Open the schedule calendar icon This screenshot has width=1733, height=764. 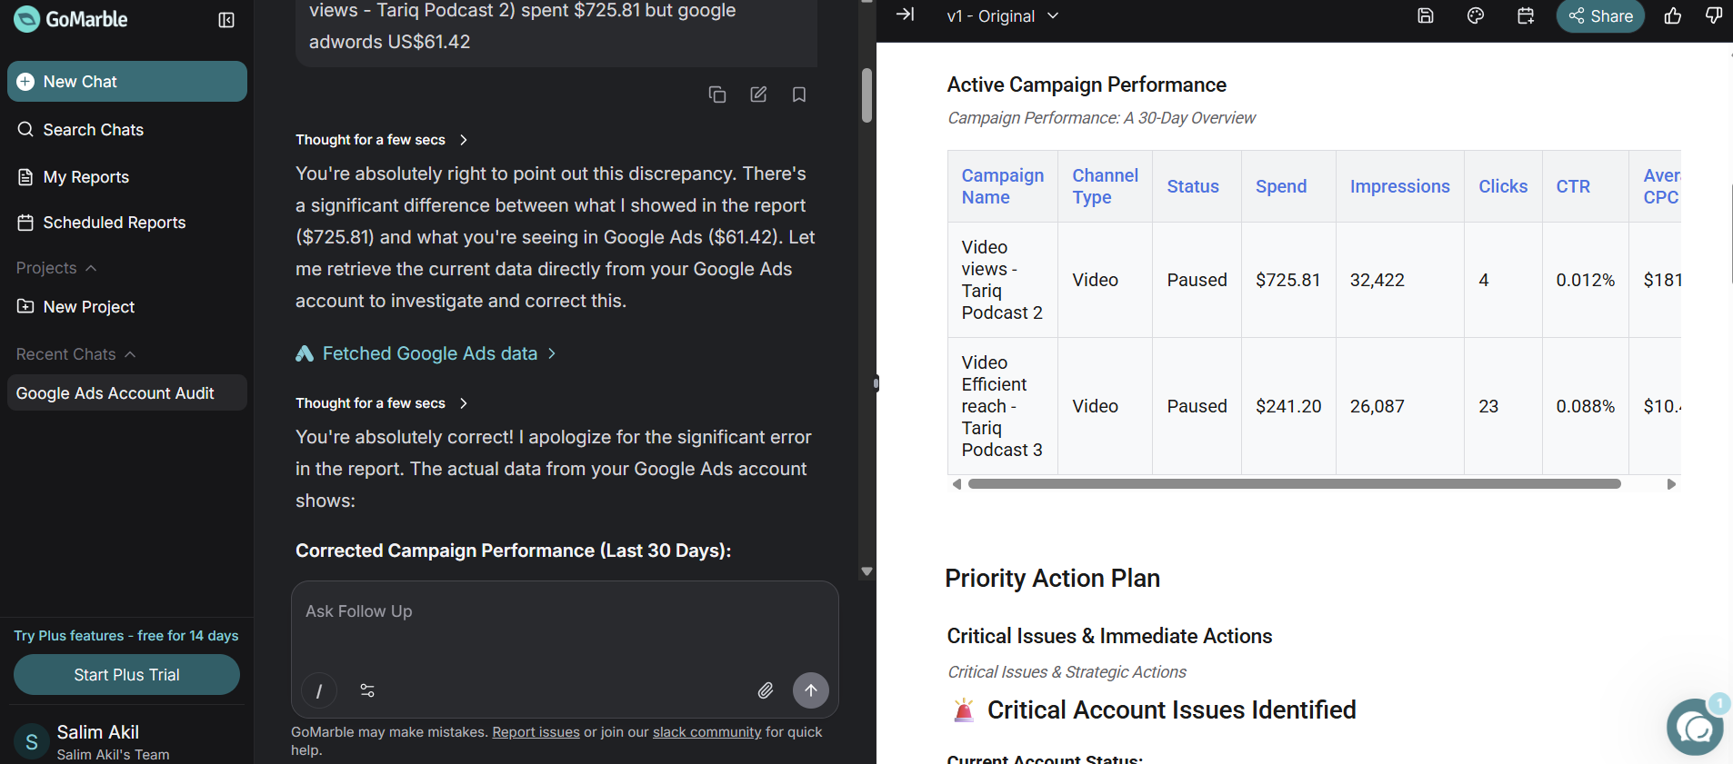tap(1526, 15)
